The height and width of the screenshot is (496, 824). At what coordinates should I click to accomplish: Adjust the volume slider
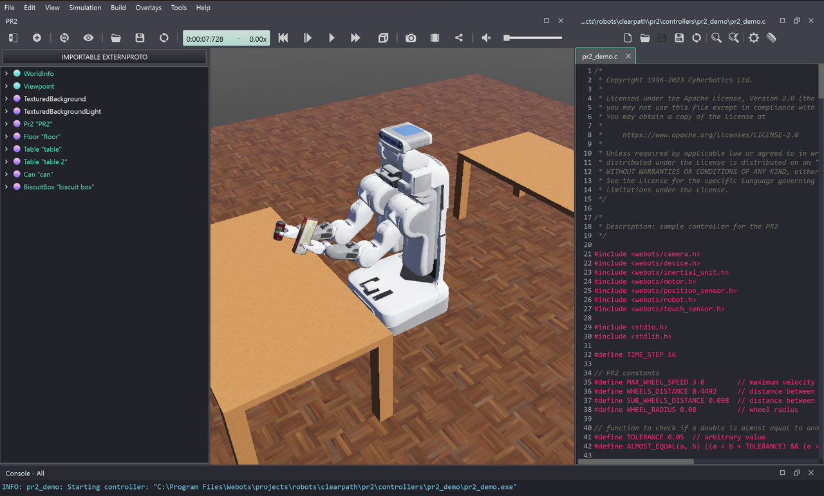pos(533,38)
